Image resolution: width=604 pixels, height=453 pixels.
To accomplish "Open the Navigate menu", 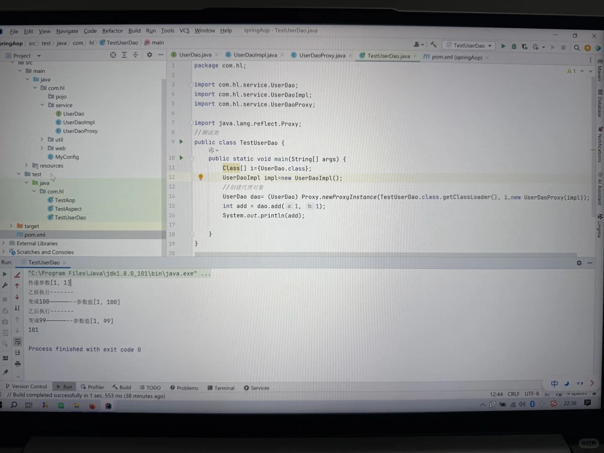I will (x=67, y=31).
